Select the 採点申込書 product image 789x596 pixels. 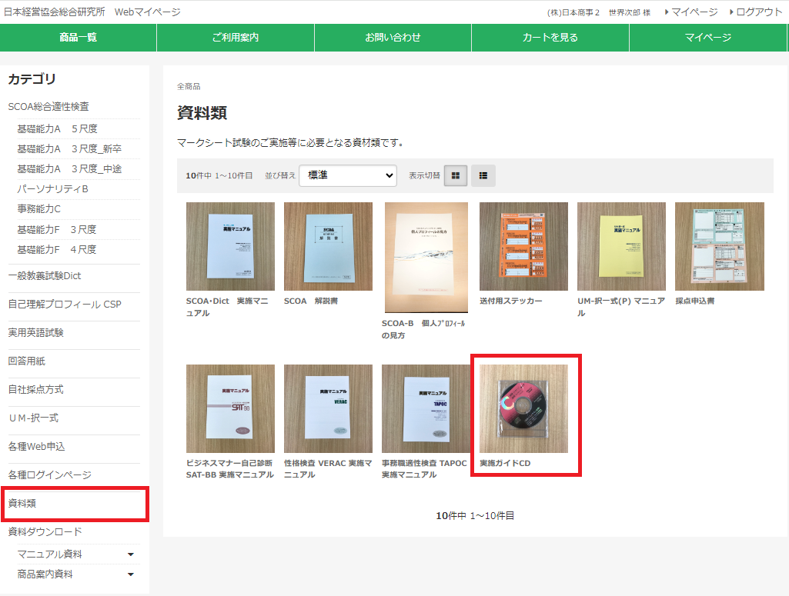pyautogui.click(x=719, y=246)
